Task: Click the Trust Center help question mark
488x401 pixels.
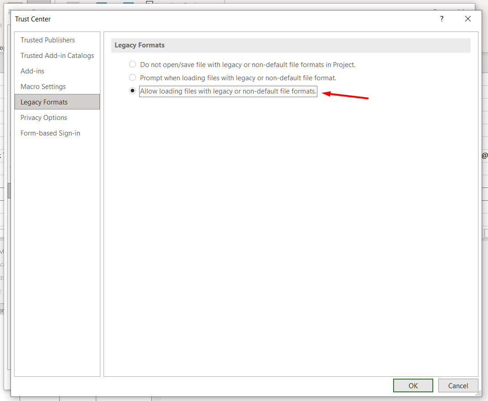Action: [441, 19]
